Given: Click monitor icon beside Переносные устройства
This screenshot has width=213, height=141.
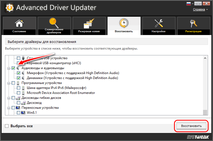Looking at the screenshot, I should point(18,108).
